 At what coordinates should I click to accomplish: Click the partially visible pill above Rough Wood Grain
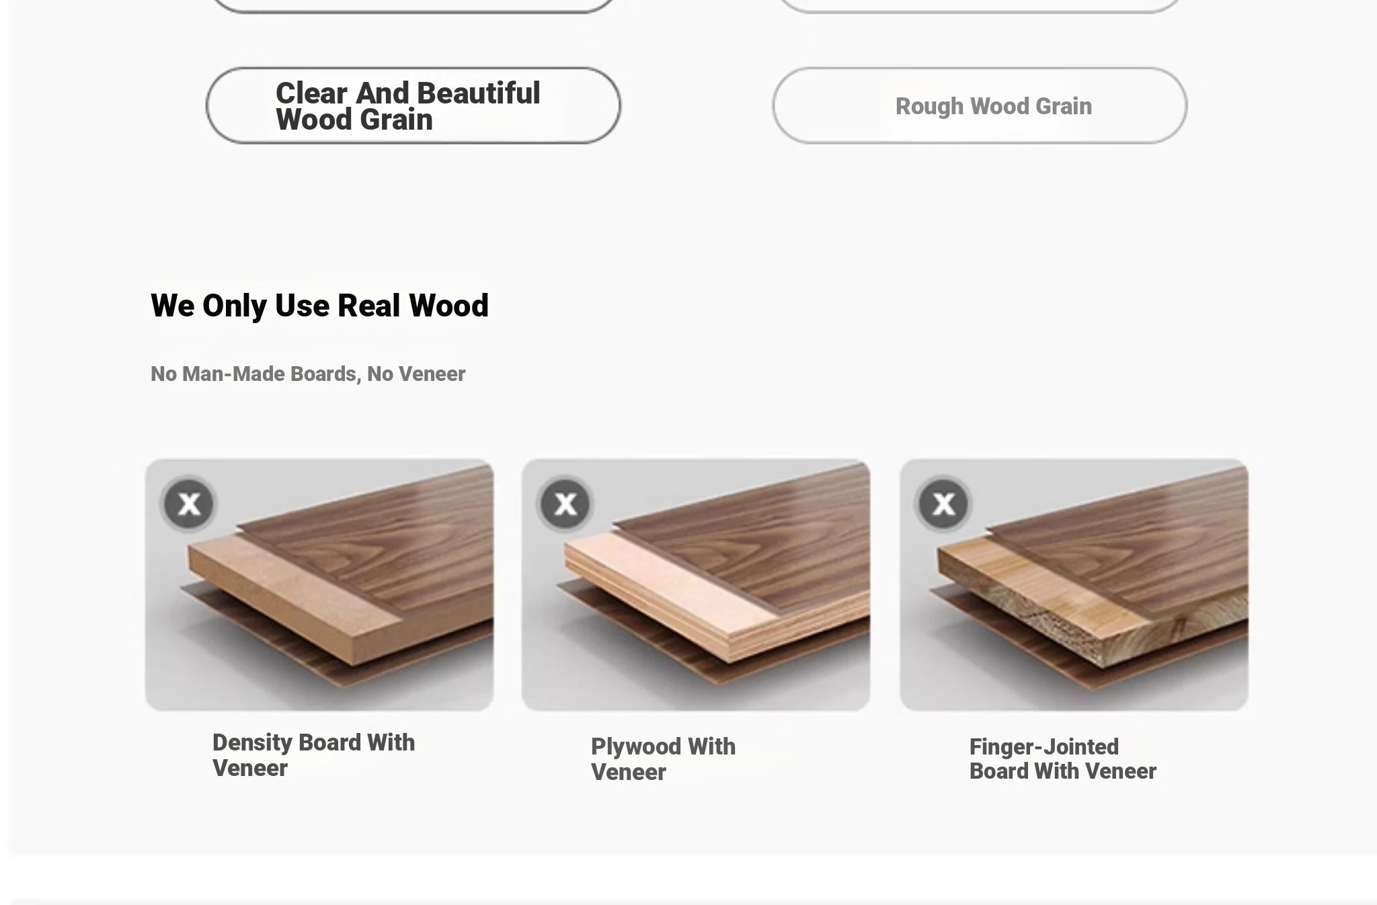point(980,5)
